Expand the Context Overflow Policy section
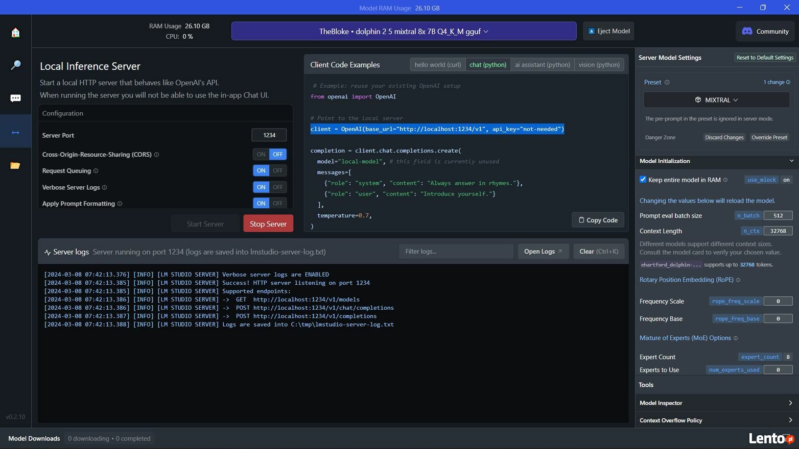 716,420
